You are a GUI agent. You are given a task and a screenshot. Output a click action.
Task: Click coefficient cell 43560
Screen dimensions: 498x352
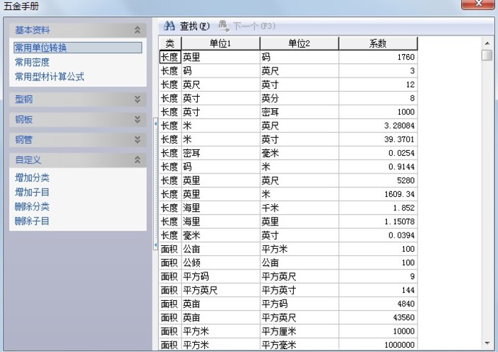pyautogui.click(x=378, y=317)
